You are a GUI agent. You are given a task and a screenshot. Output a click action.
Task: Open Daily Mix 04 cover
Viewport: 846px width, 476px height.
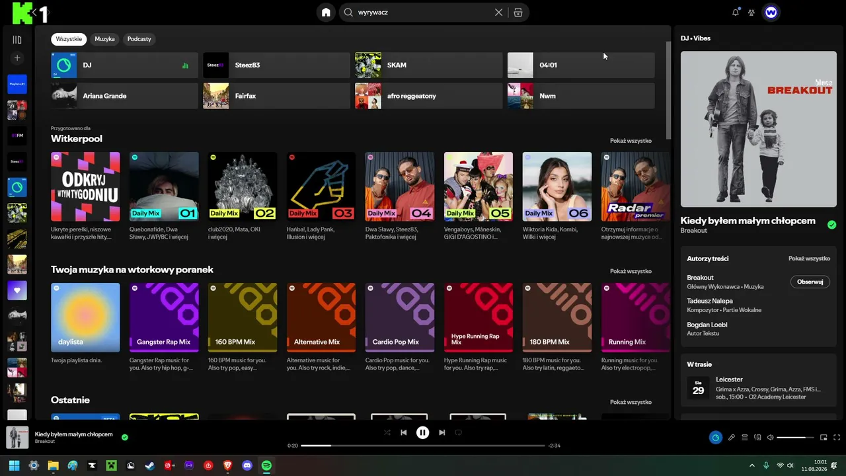point(400,186)
